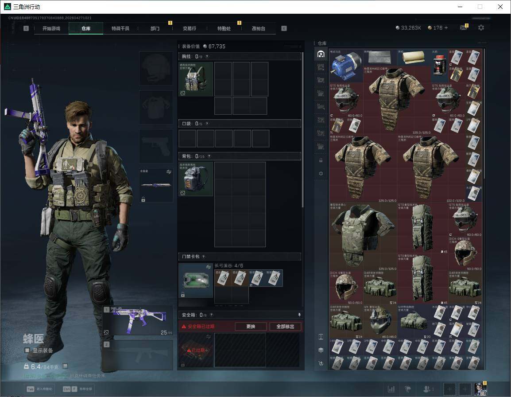Click the Tab 进入特勤处 shortcut hint
This screenshot has width=511, height=397.
coord(39,389)
